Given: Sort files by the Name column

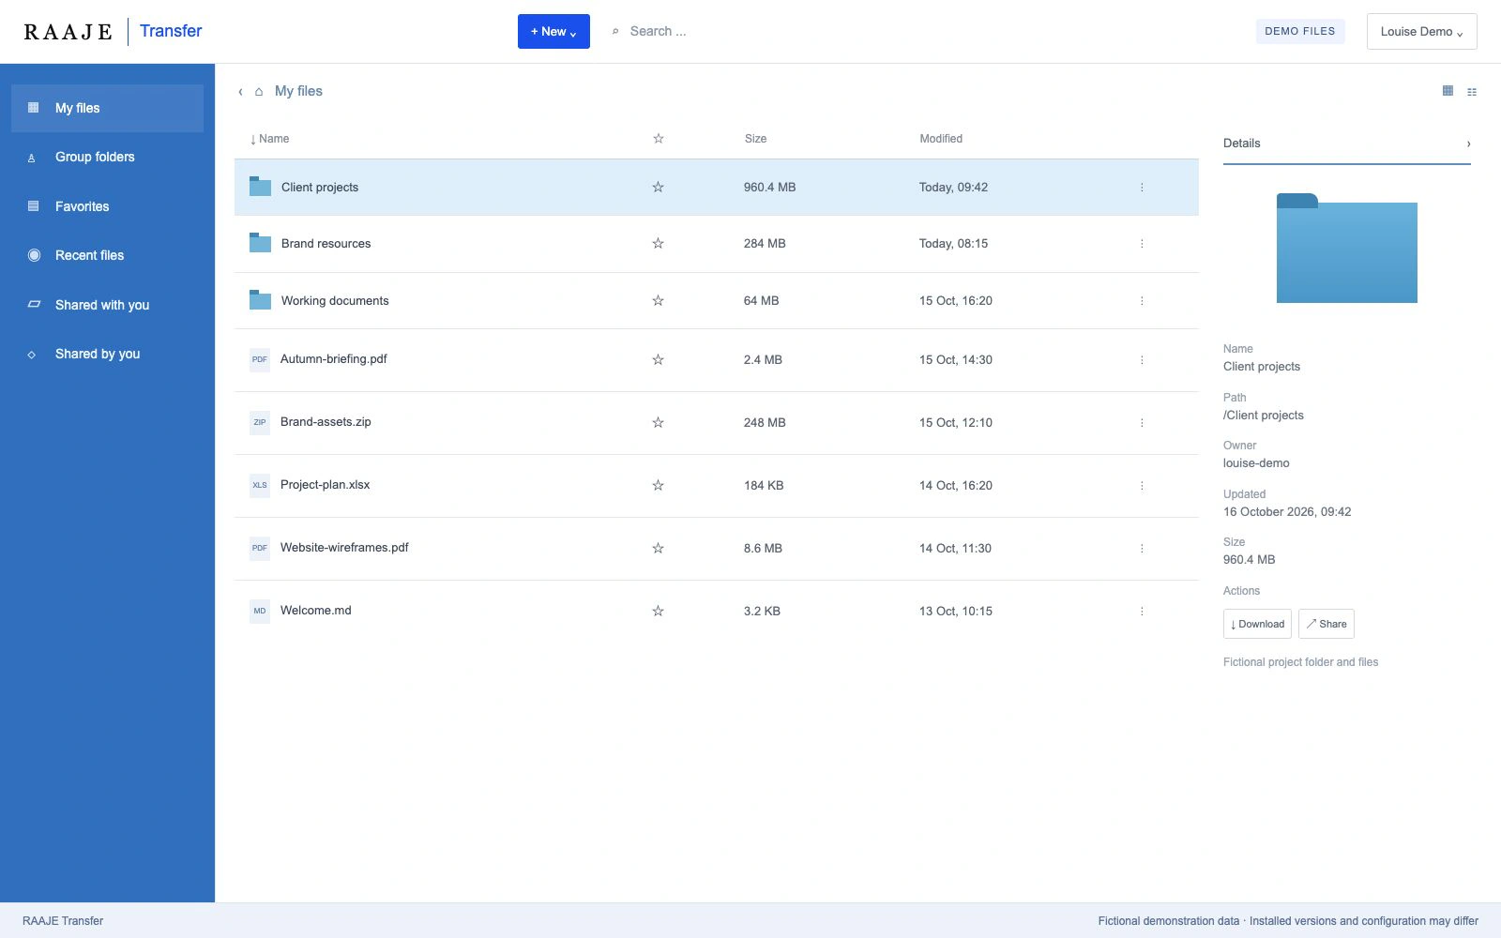Looking at the screenshot, I should [x=269, y=139].
